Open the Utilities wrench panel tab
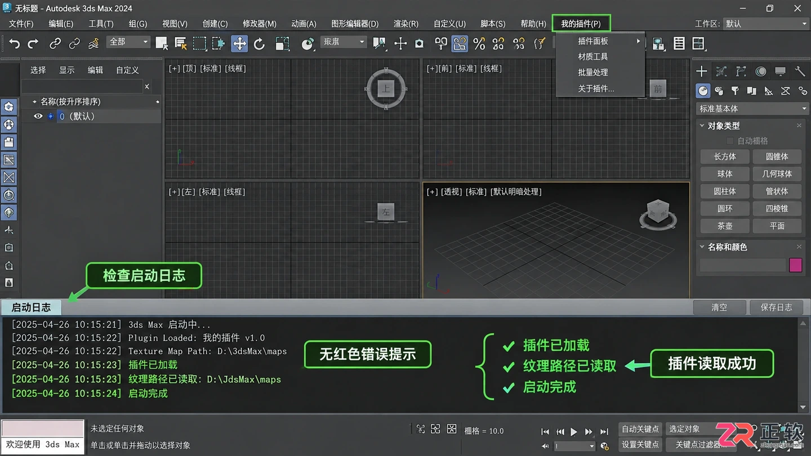This screenshot has width=811, height=456. point(800,71)
